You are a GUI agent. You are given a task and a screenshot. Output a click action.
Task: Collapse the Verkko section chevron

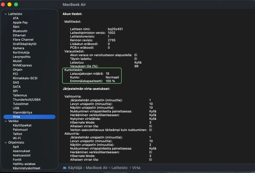coord(6,121)
